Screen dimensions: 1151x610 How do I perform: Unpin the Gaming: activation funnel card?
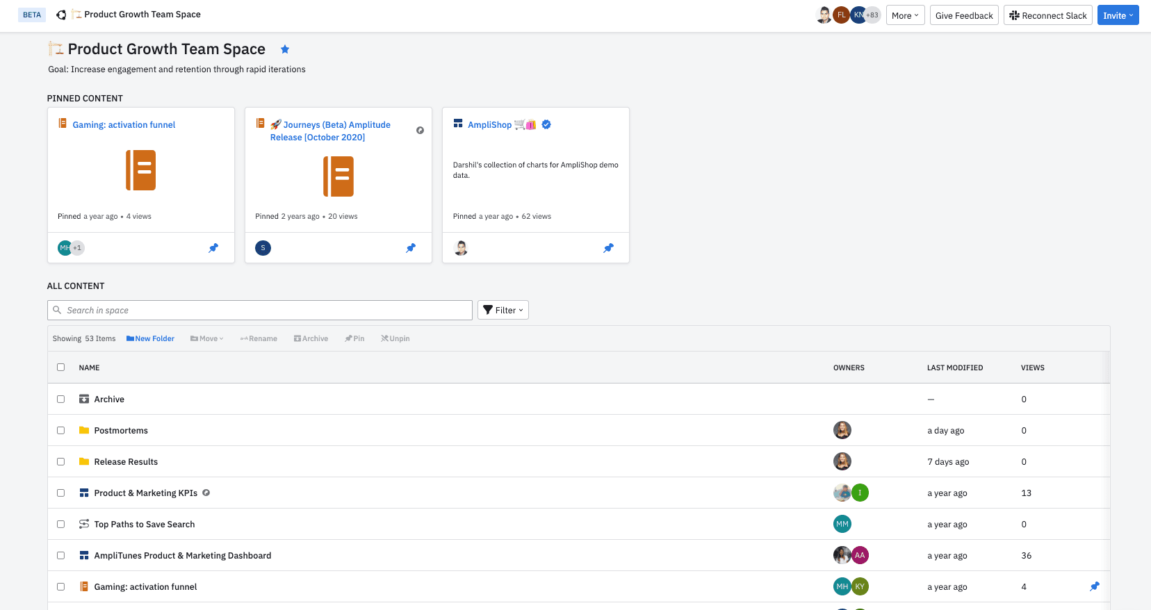[213, 248]
